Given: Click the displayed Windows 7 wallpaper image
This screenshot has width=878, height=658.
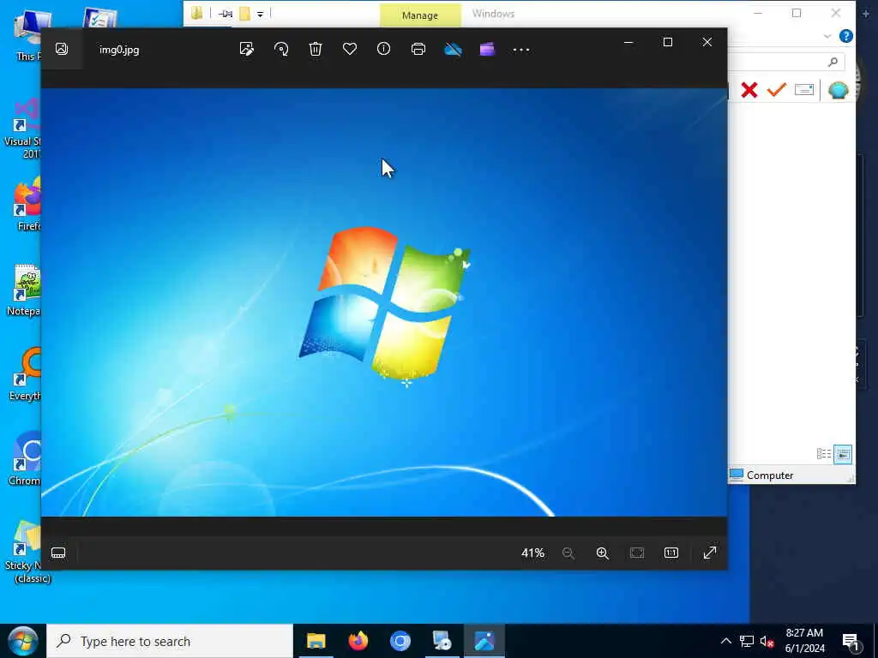Looking at the screenshot, I should point(384,302).
